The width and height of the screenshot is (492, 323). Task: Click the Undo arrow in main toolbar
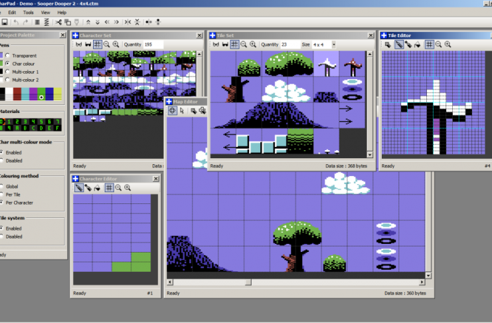pyautogui.click(x=16, y=22)
